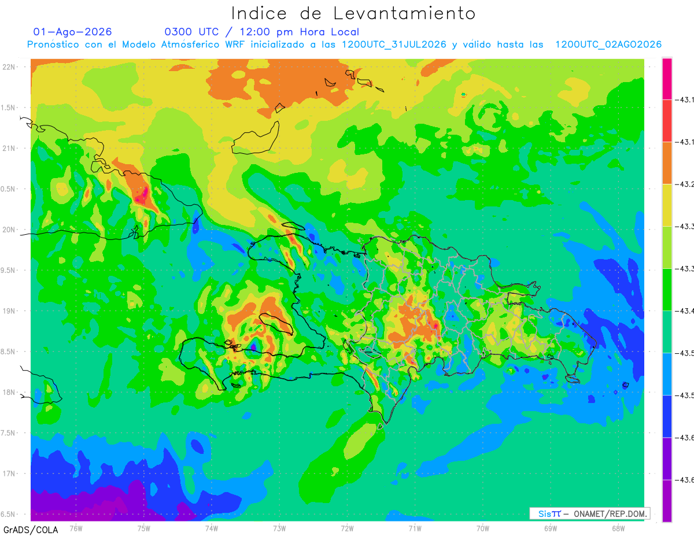Select the '0300 UTC / 12:00 pm Hora Local' text
Image resolution: width=694 pixels, height=536 pixels.
(262, 32)
